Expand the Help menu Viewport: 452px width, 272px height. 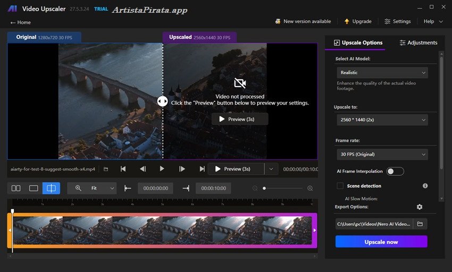coord(433,21)
